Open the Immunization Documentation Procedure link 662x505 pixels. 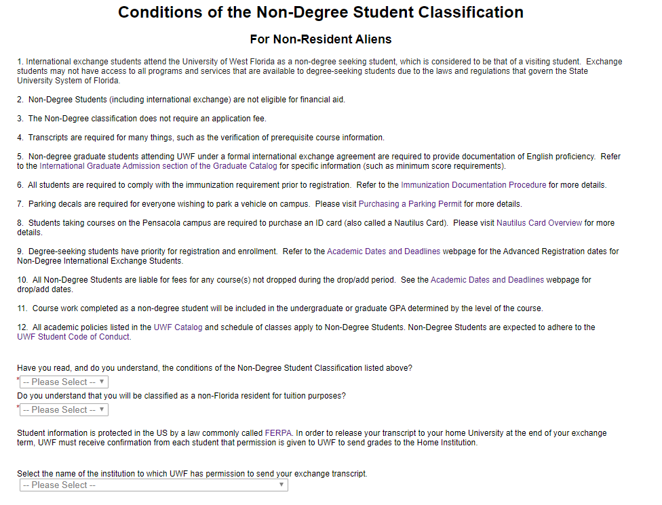click(x=473, y=185)
